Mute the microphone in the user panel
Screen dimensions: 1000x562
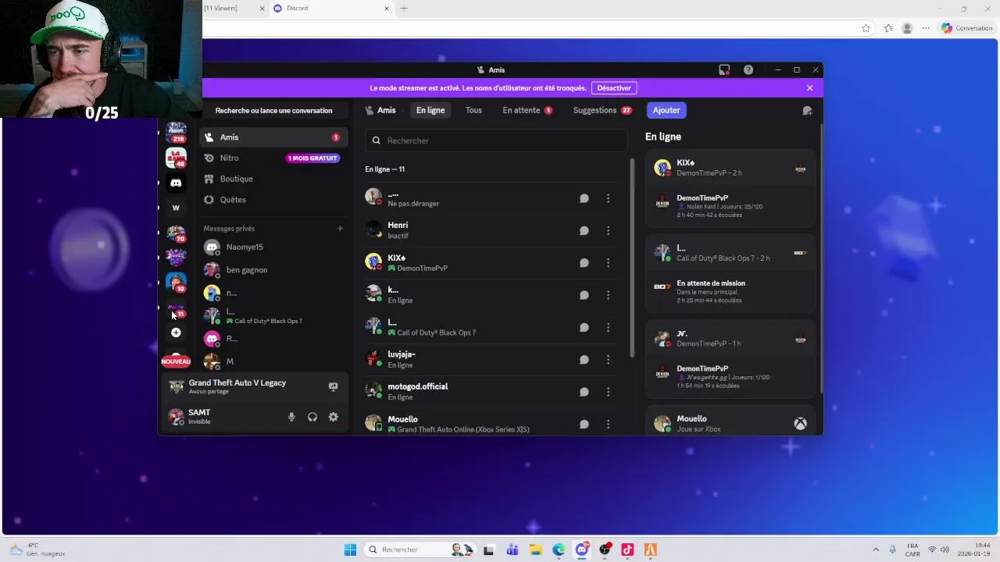point(291,417)
